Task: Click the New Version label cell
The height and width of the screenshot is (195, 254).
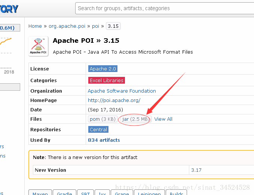Action: pyautogui.click(x=111, y=170)
